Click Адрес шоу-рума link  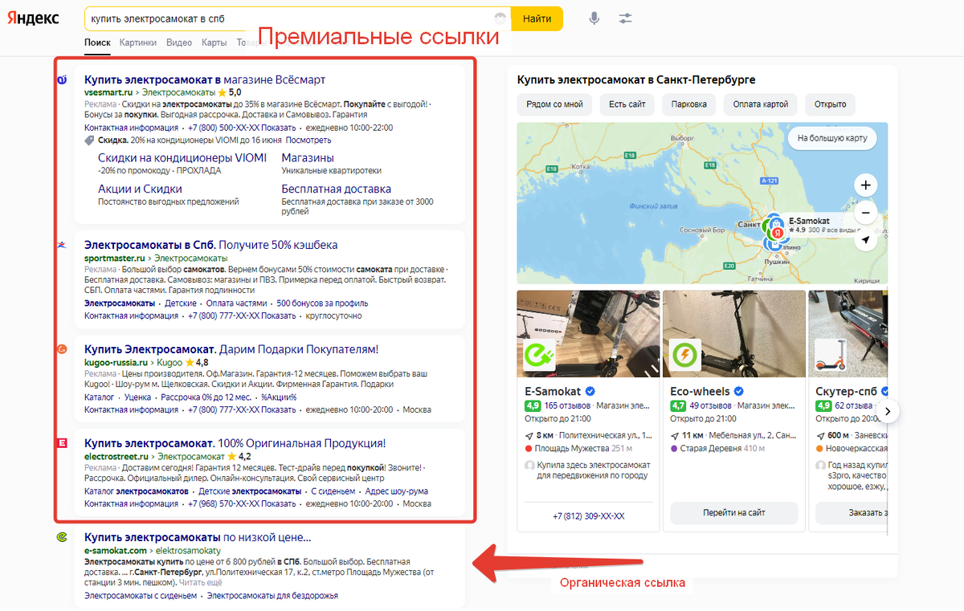pyautogui.click(x=396, y=491)
